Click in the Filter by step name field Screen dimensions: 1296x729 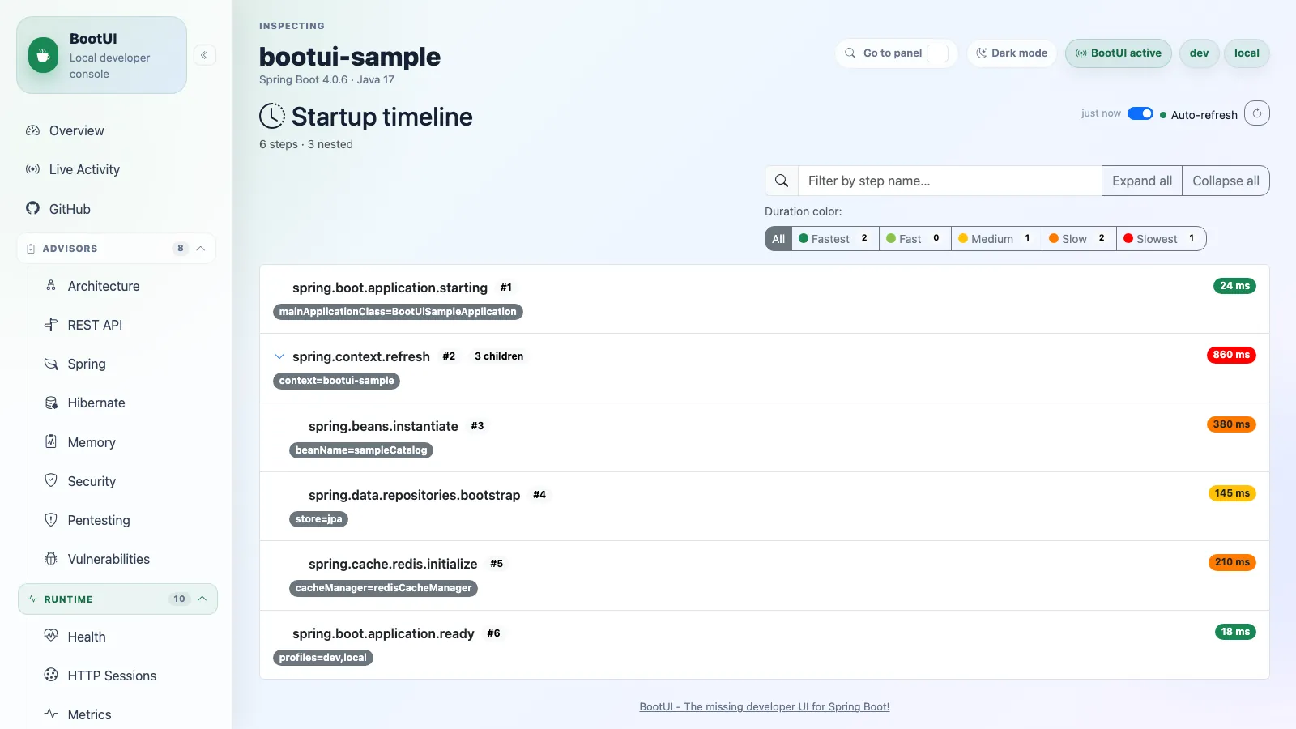point(949,181)
